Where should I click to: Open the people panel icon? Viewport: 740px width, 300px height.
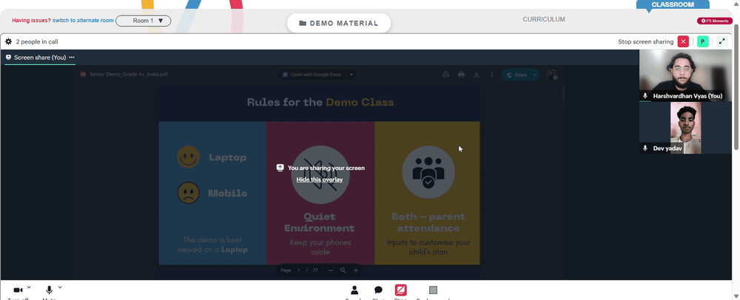click(354, 290)
